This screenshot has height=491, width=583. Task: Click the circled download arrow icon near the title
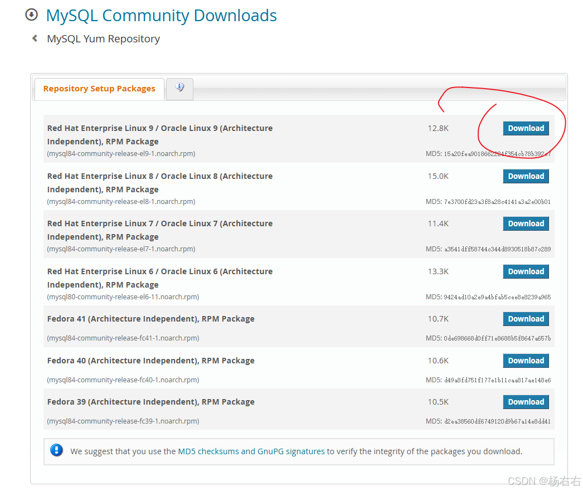[32, 14]
